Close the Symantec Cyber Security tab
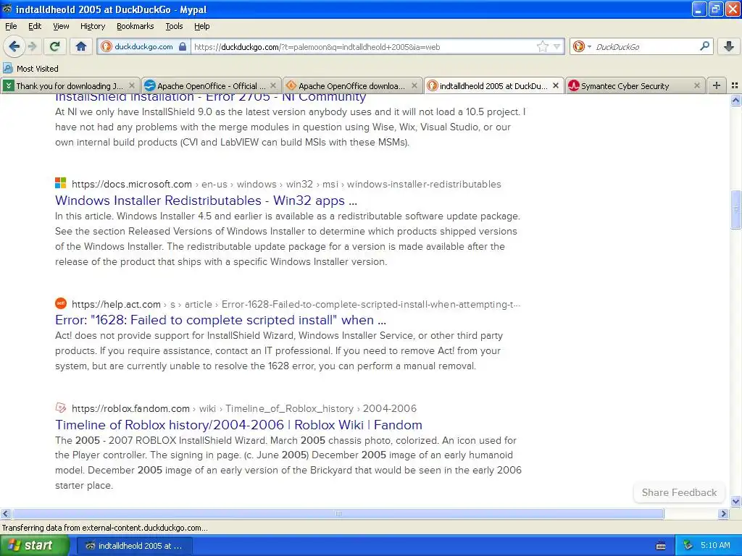Viewport: 742px width, 556px height. coord(696,85)
